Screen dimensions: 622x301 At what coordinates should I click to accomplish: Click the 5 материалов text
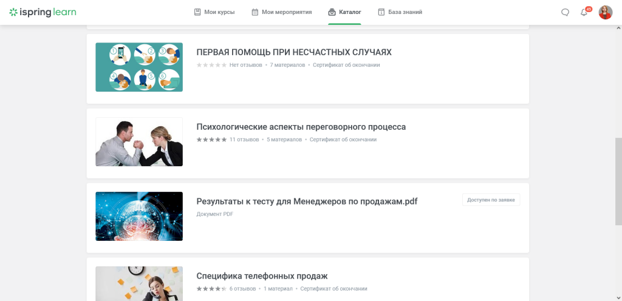click(284, 140)
